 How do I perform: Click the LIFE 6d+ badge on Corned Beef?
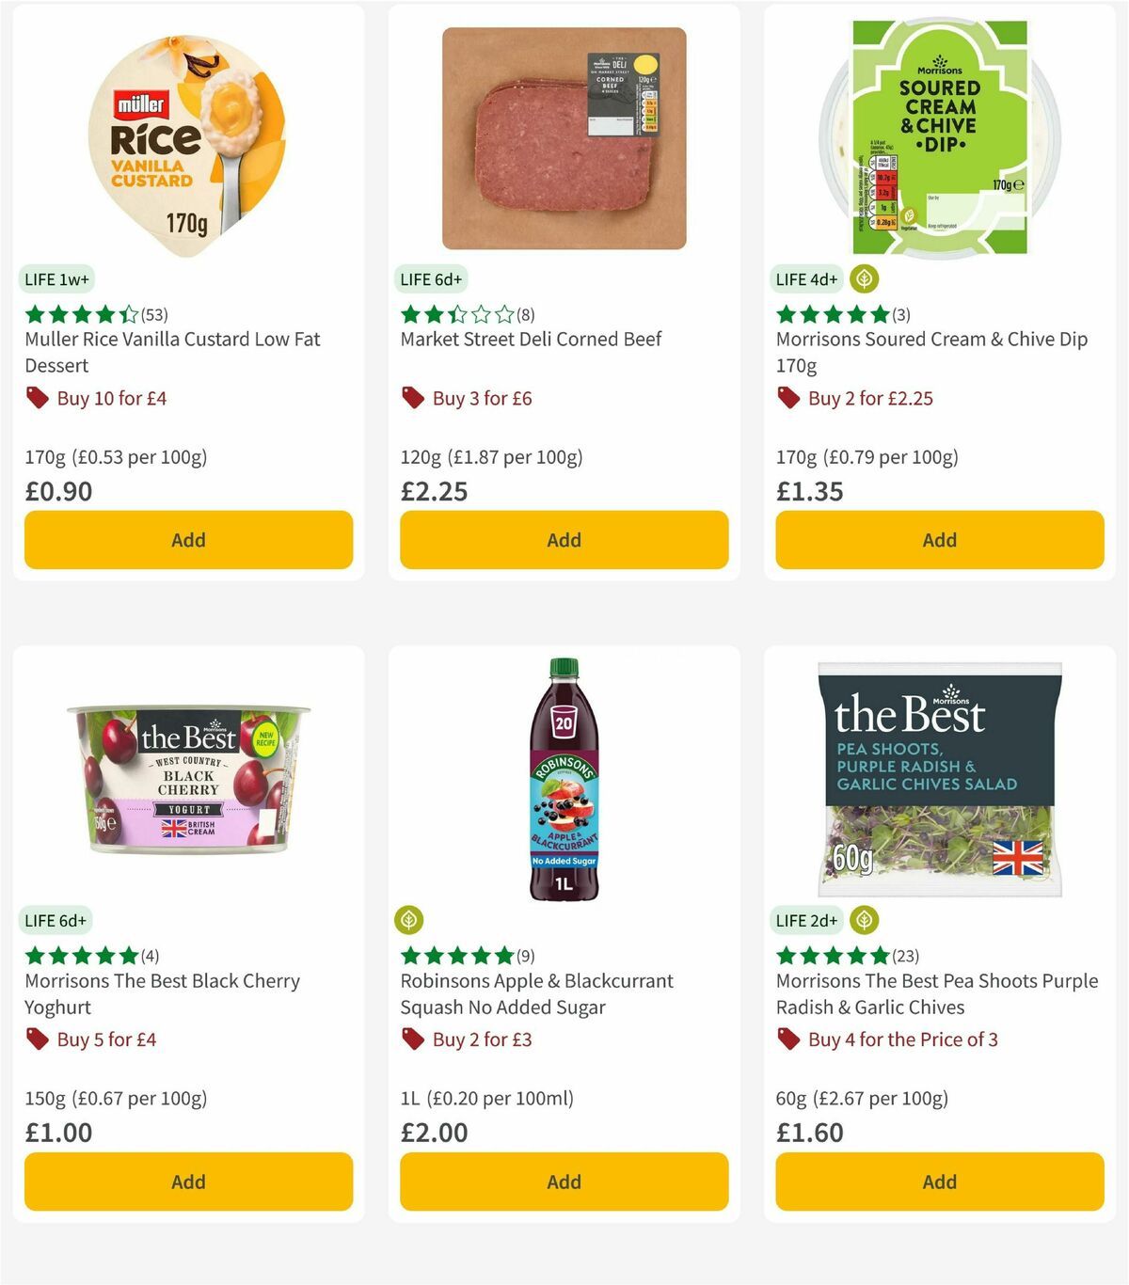pos(430,278)
